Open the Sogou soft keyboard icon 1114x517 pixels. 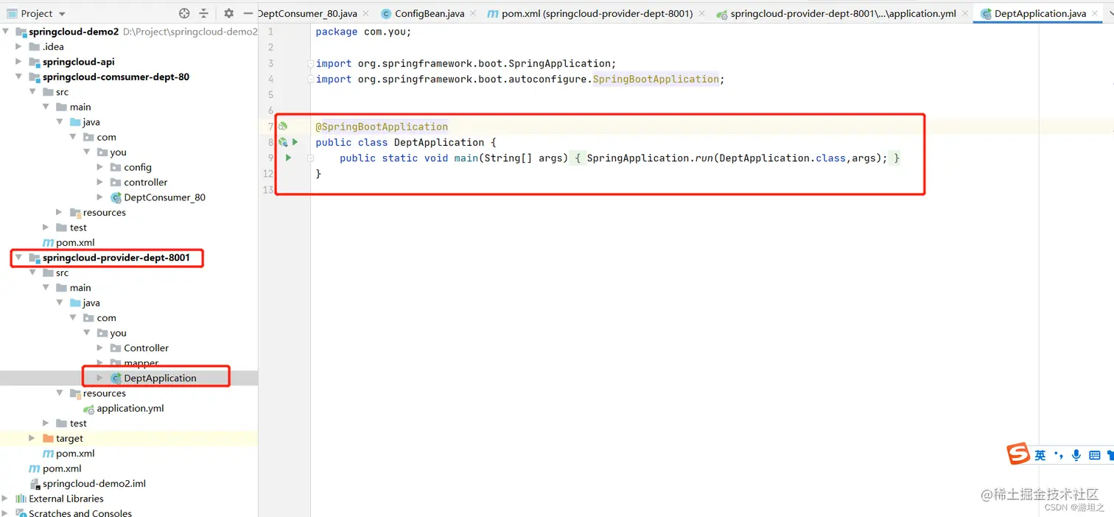coord(1095,455)
